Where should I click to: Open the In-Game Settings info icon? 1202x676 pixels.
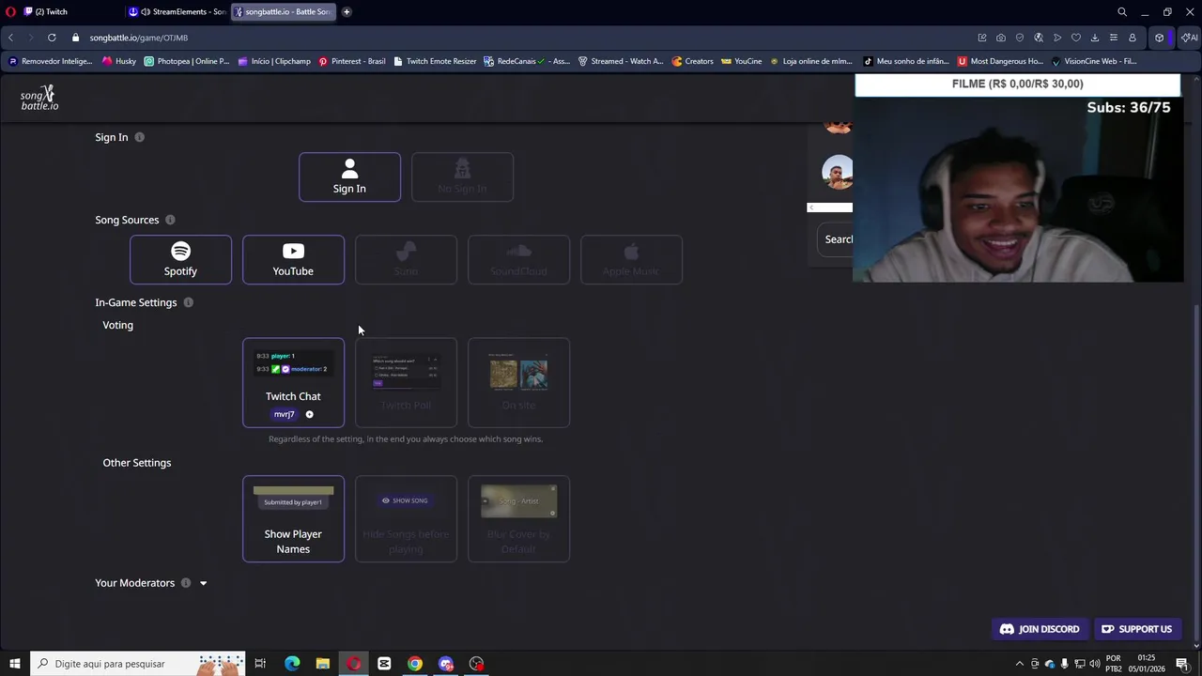point(188,302)
